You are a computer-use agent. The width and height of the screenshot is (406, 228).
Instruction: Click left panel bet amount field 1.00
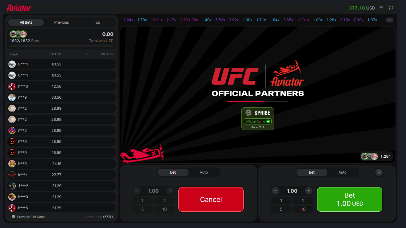click(153, 191)
